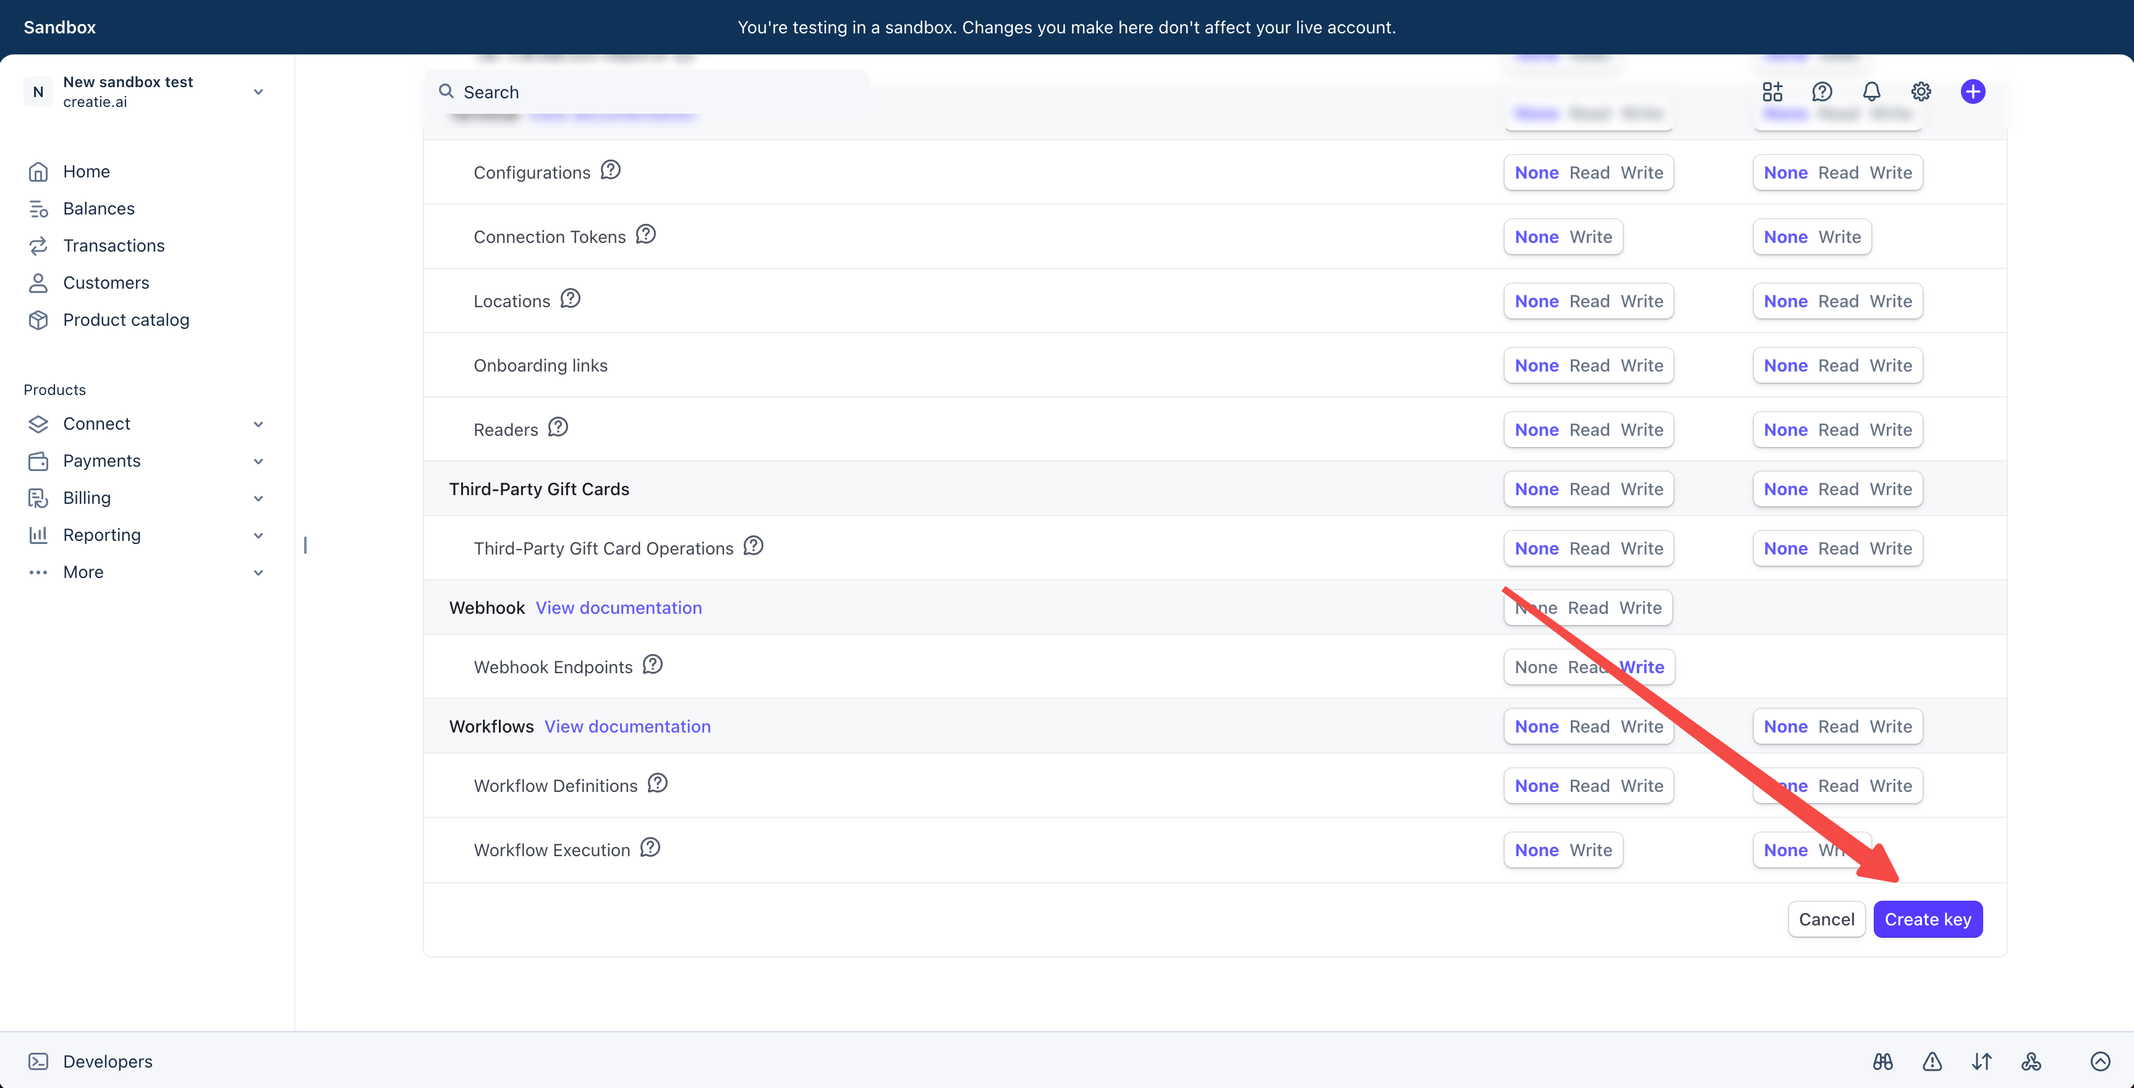Open the help question mark in header
Viewport: 2134px width, 1088px height.
click(1822, 92)
